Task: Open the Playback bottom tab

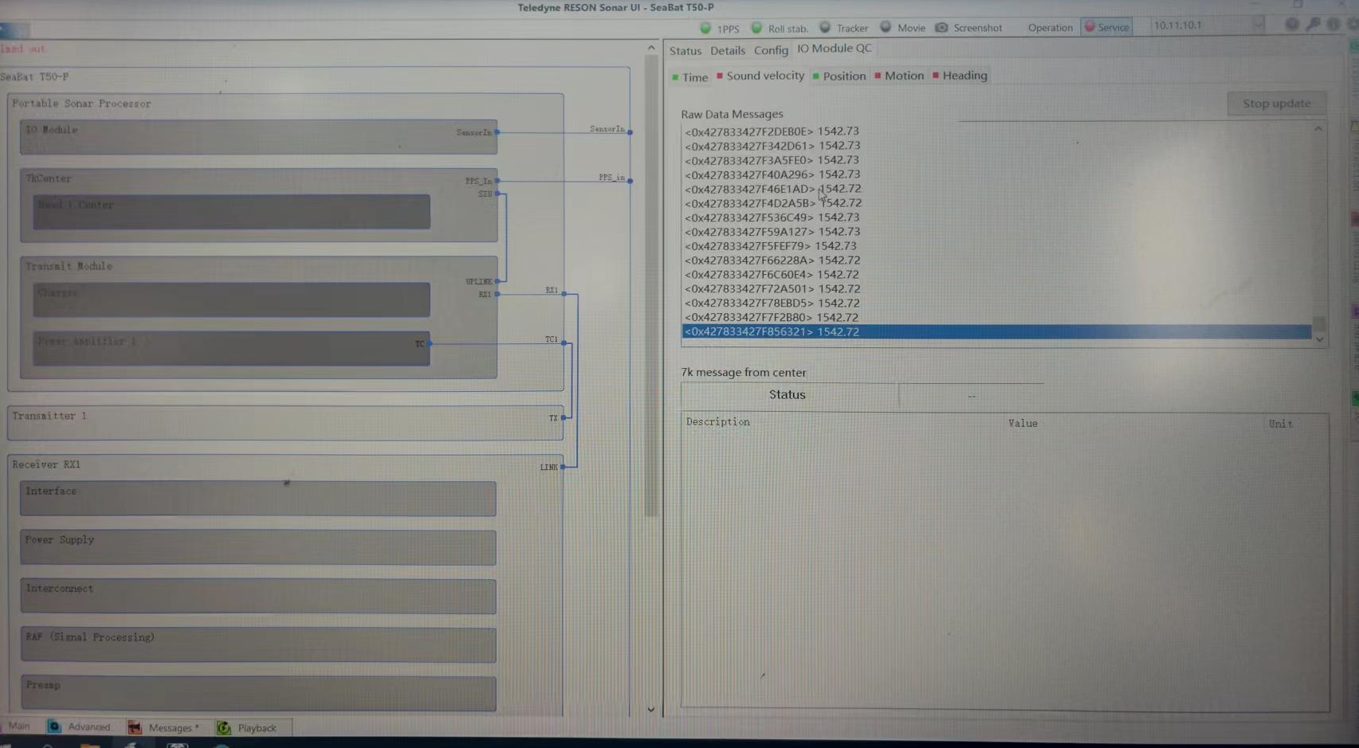Action: (248, 727)
